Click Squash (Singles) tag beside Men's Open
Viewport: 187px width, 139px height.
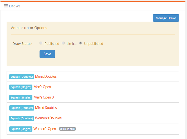[21, 87]
